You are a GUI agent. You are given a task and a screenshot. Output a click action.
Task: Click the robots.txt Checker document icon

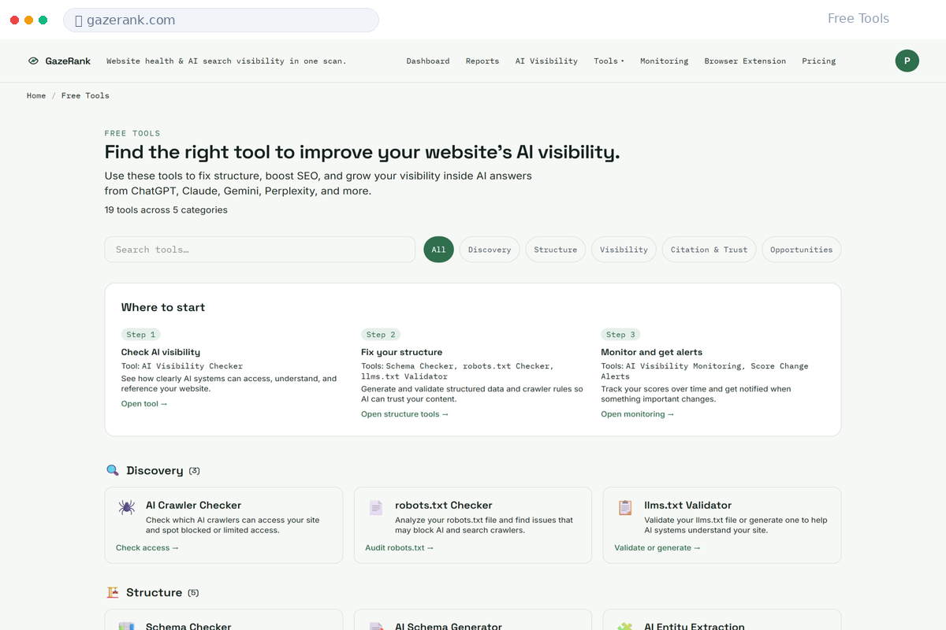tap(376, 508)
